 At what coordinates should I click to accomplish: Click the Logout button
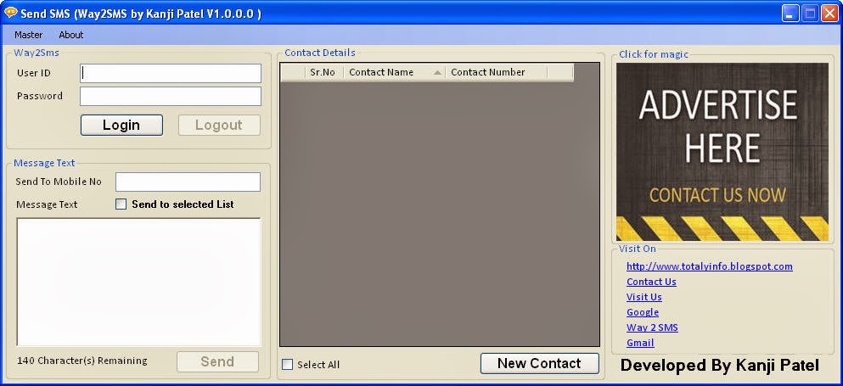click(219, 126)
